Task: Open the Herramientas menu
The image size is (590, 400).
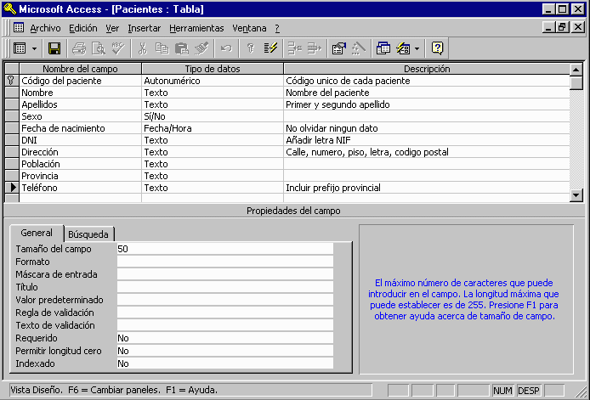Action: [x=196, y=28]
